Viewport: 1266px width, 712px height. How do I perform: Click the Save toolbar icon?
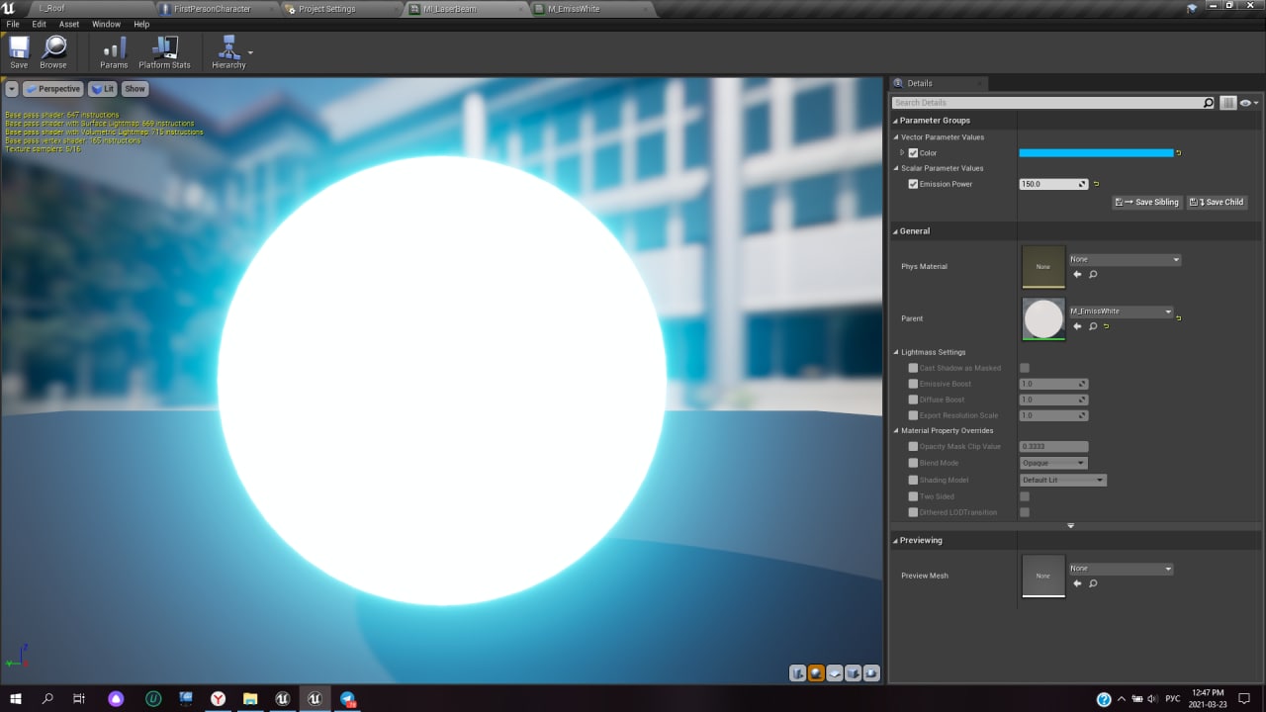(x=19, y=52)
